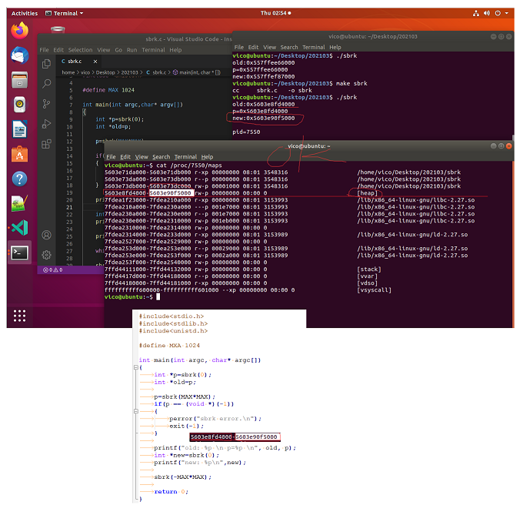Open File menu in VS Code
Screen dimensions: 523x505
(x=44, y=50)
